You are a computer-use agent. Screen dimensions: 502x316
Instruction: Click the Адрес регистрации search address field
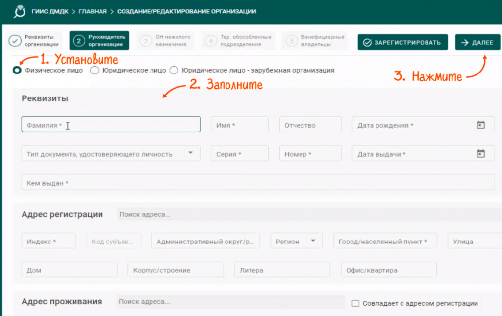pos(304,215)
